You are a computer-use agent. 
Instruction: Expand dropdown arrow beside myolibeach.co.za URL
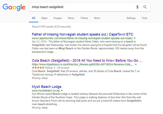tap(62, 91)
